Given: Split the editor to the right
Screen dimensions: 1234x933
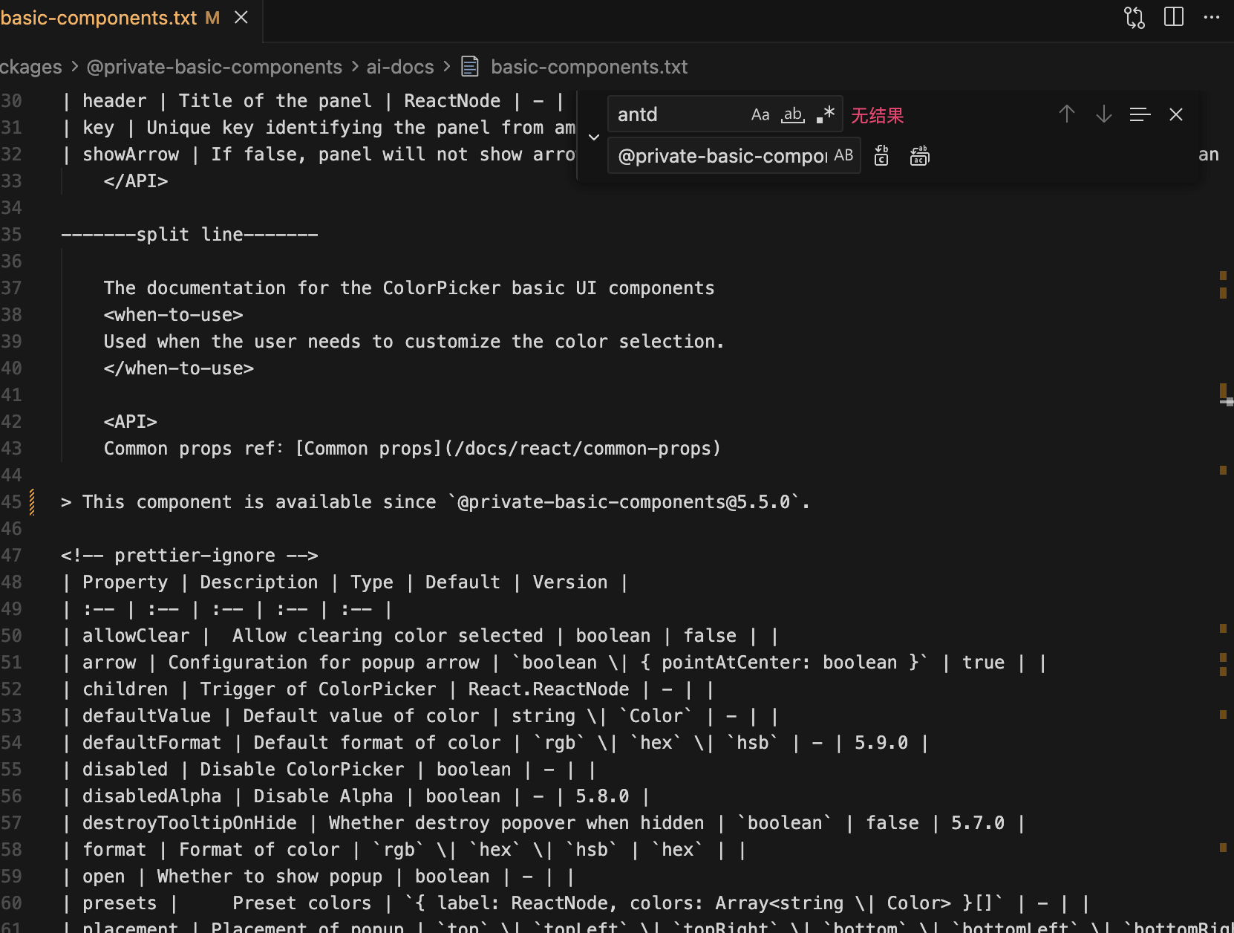Looking at the screenshot, I should (1173, 17).
